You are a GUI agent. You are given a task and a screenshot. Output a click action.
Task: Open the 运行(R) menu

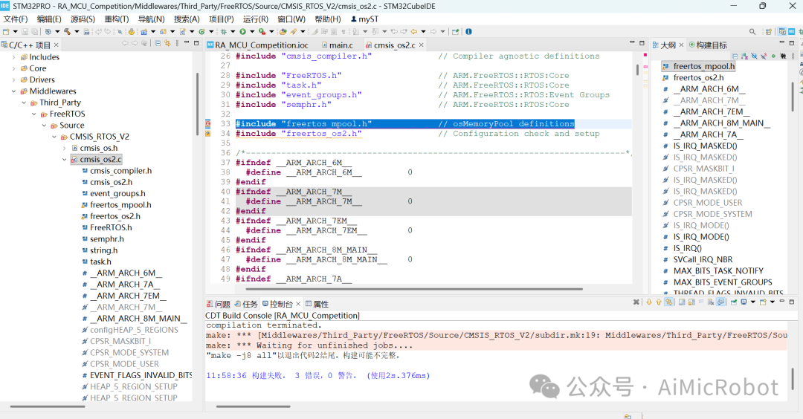coord(256,19)
